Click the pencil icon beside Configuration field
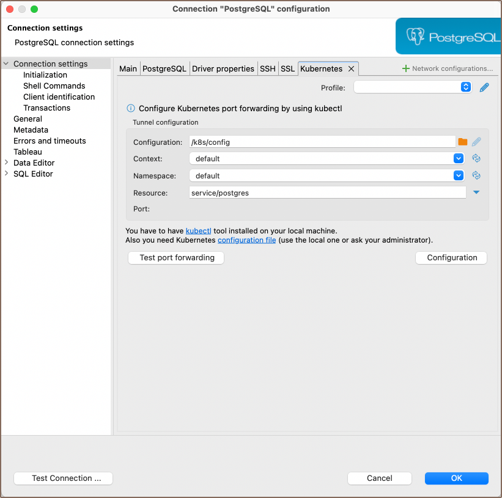 pyautogui.click(x=476, y=142)
